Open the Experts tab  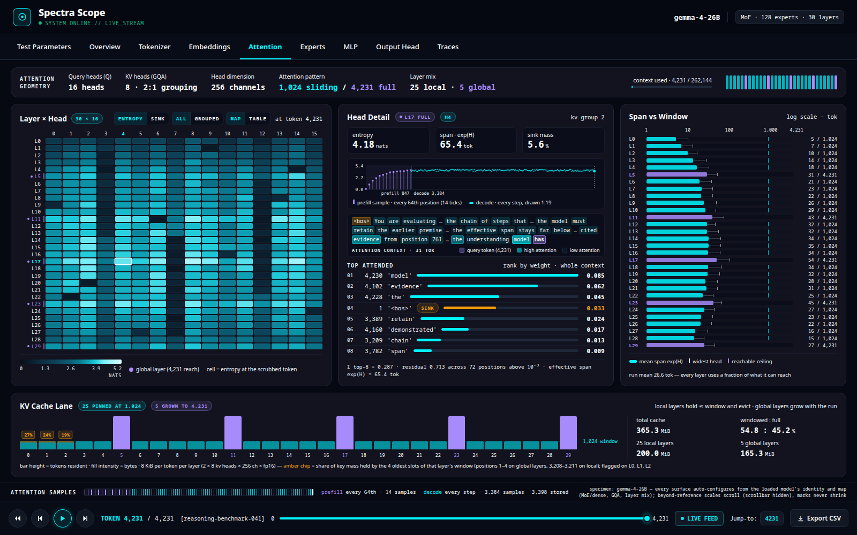pos(313,47)
